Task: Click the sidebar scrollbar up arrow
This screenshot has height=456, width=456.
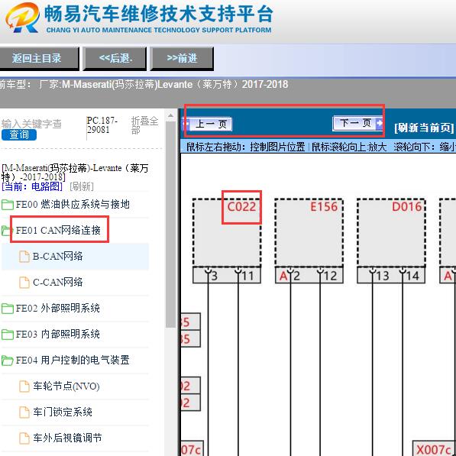Action: [170, 116]
